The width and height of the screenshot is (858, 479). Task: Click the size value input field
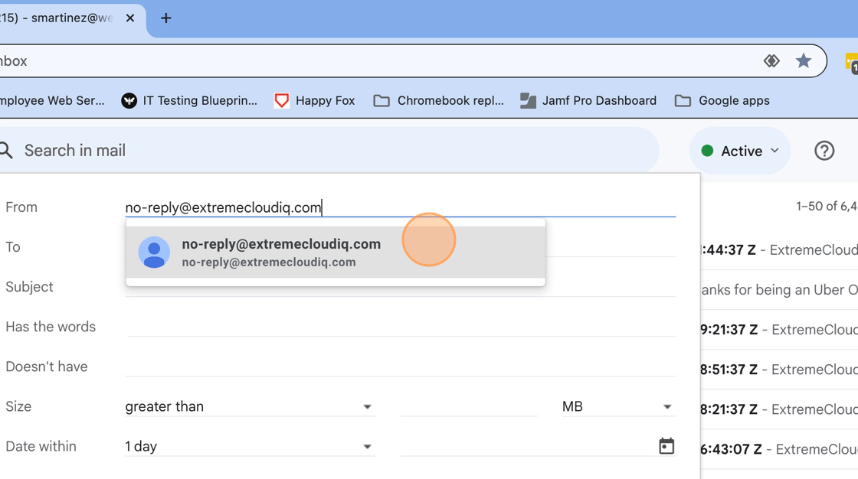469,406
